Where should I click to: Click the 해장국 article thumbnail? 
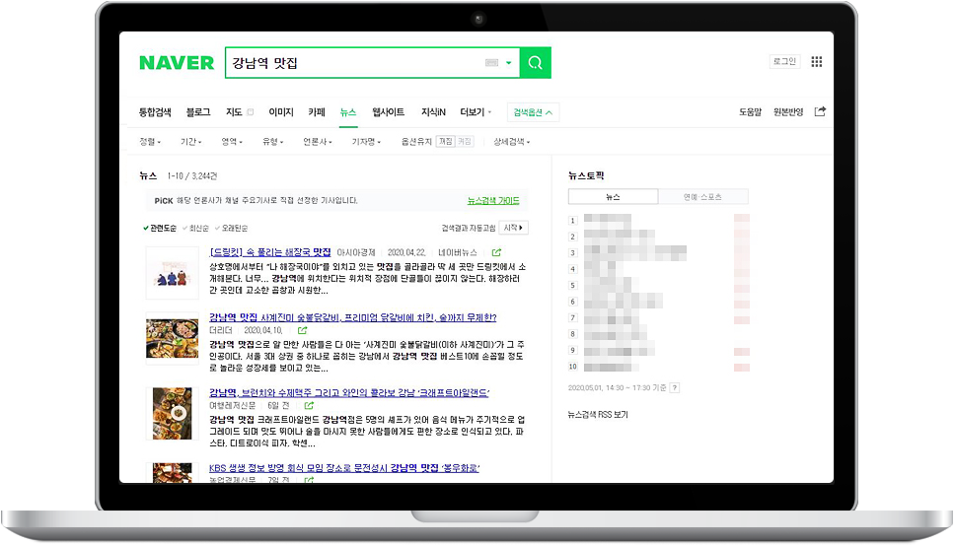pyautogui.click(x=173, y=273)
